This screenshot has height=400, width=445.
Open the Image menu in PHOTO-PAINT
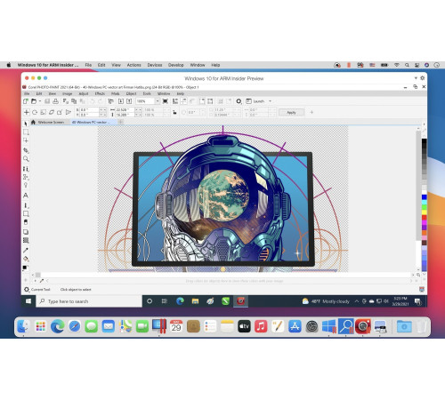point(67,93)
